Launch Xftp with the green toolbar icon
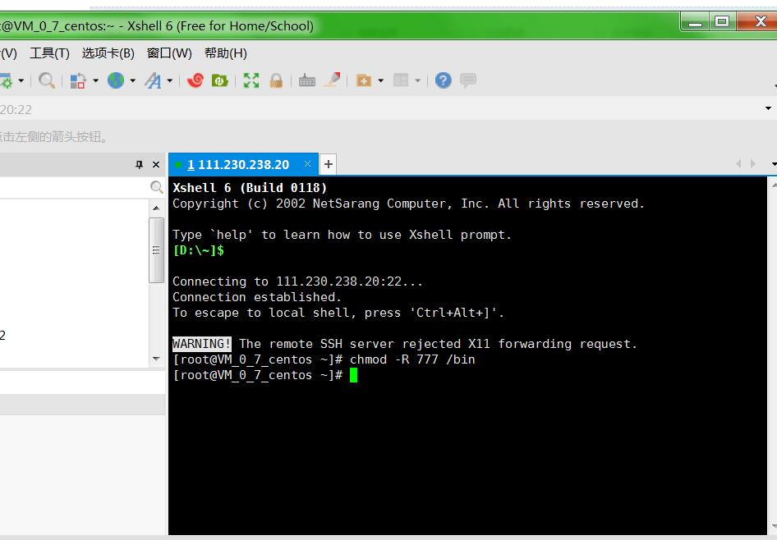The image size is (777, 540). pos(219,80)
